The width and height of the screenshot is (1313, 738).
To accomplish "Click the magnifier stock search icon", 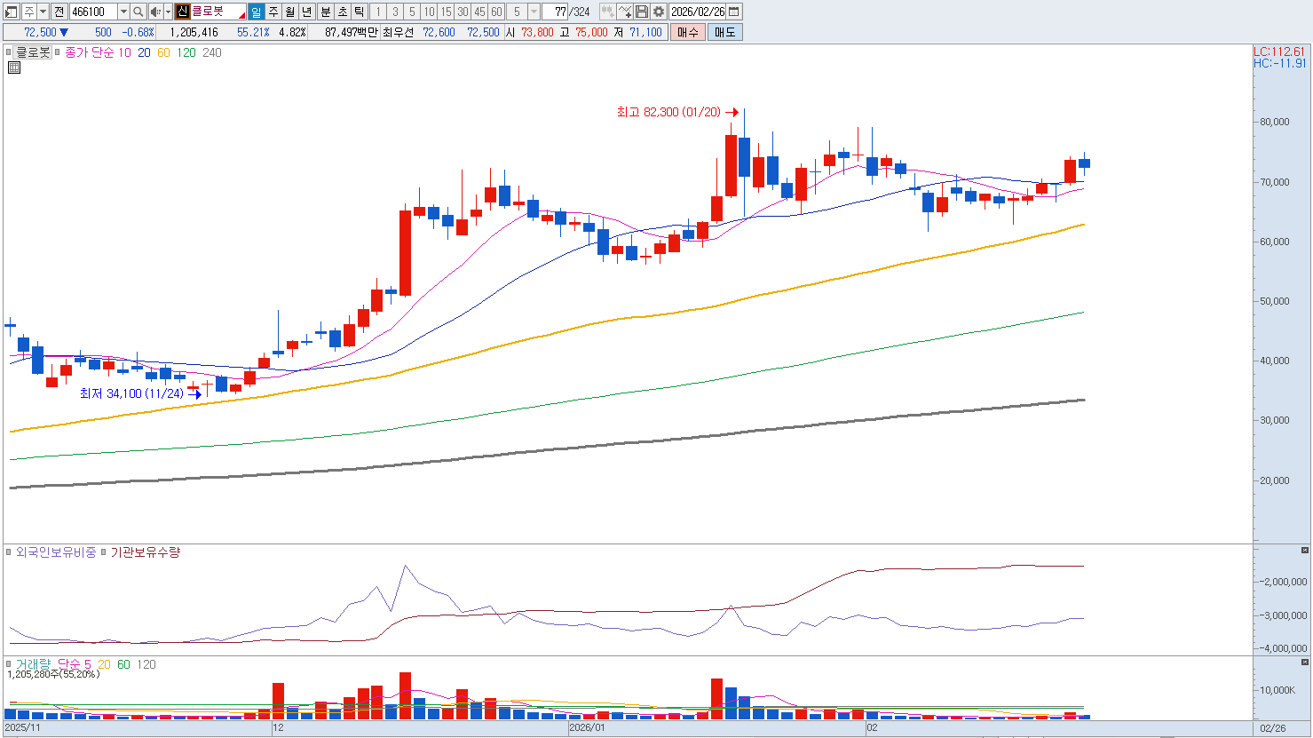I will click(x=138, y=12).
